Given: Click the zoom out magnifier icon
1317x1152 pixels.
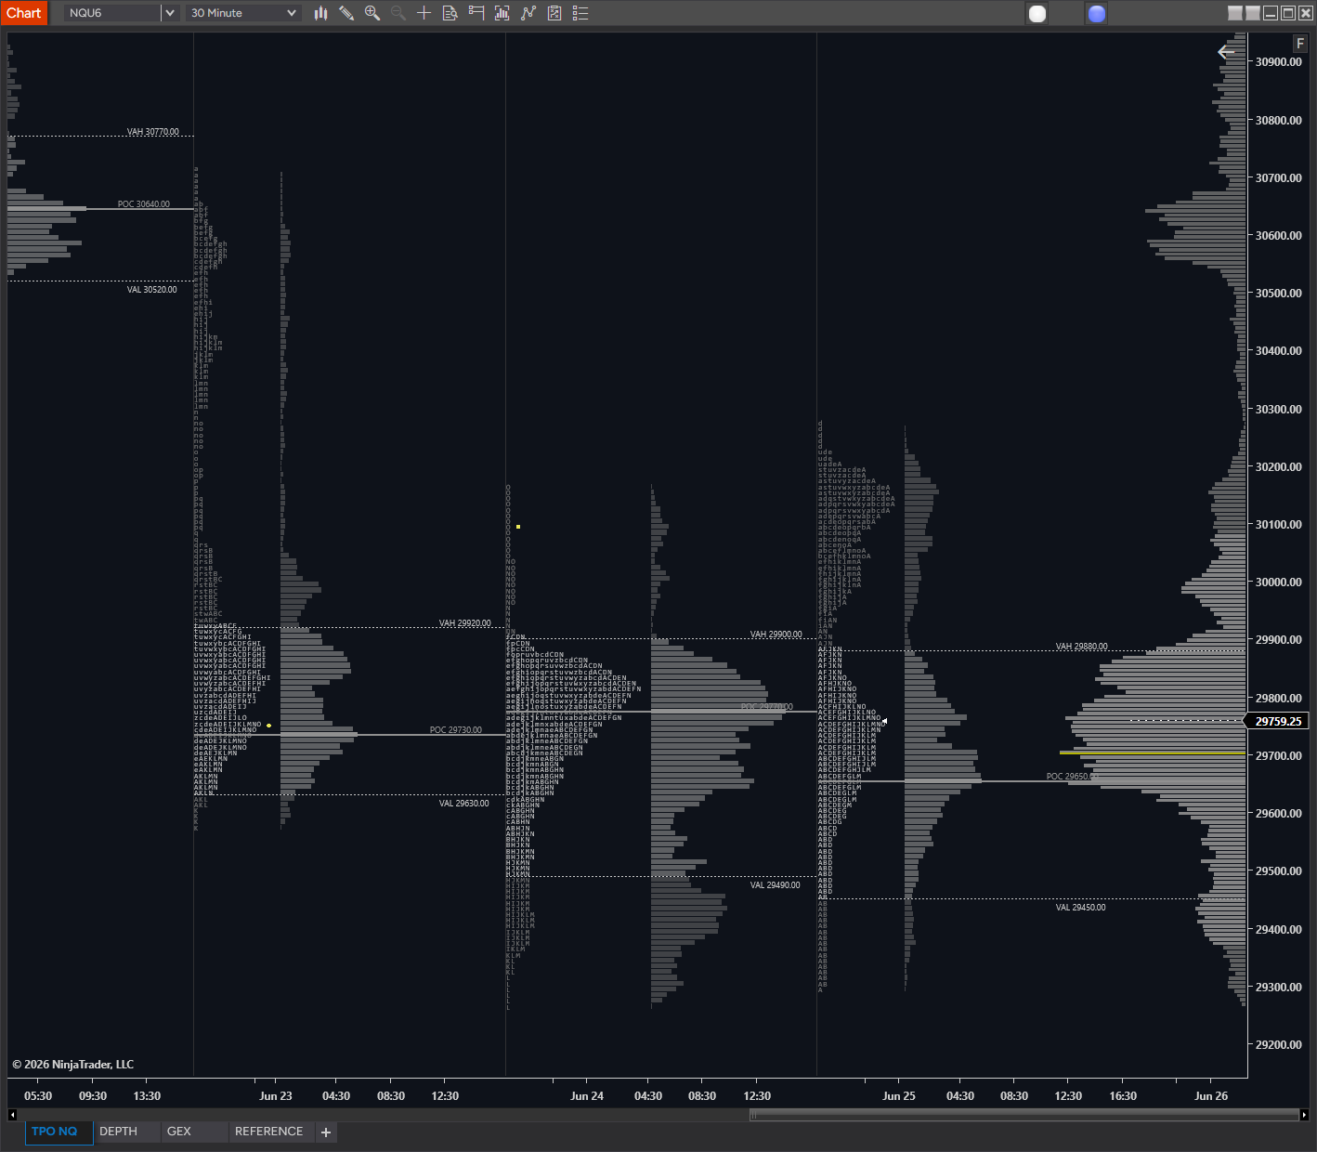Looking at the screenshot, I should point(398,13).
